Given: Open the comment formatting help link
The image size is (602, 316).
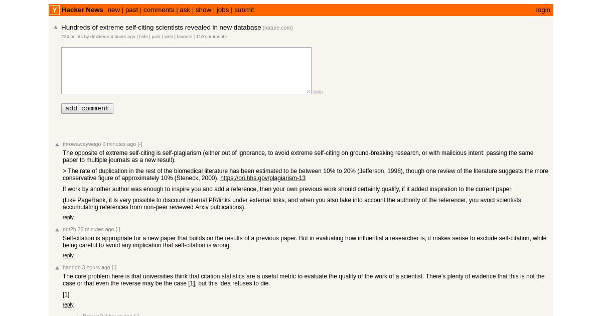Looking at the screenshot, I should (x=318, y=92).
